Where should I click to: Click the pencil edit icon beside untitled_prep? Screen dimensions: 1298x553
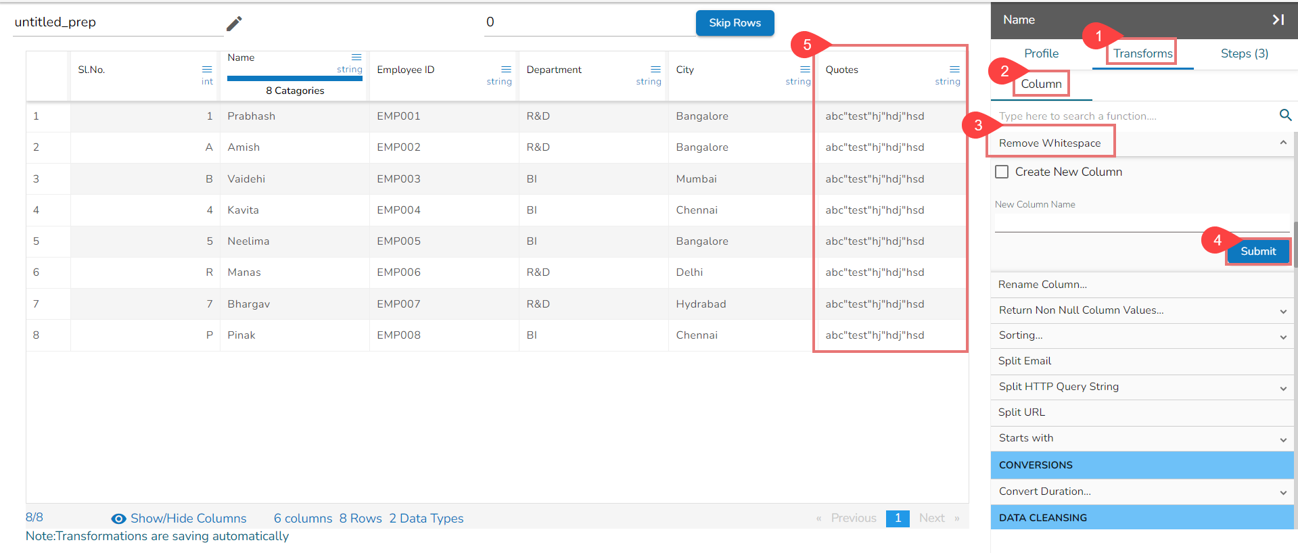[x=234, y=24]
